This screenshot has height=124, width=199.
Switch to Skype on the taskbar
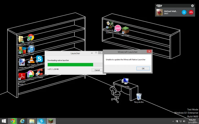(41, 121)
